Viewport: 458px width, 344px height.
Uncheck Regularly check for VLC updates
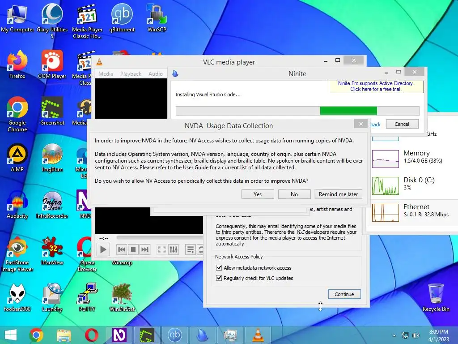(x=219, y=278)
